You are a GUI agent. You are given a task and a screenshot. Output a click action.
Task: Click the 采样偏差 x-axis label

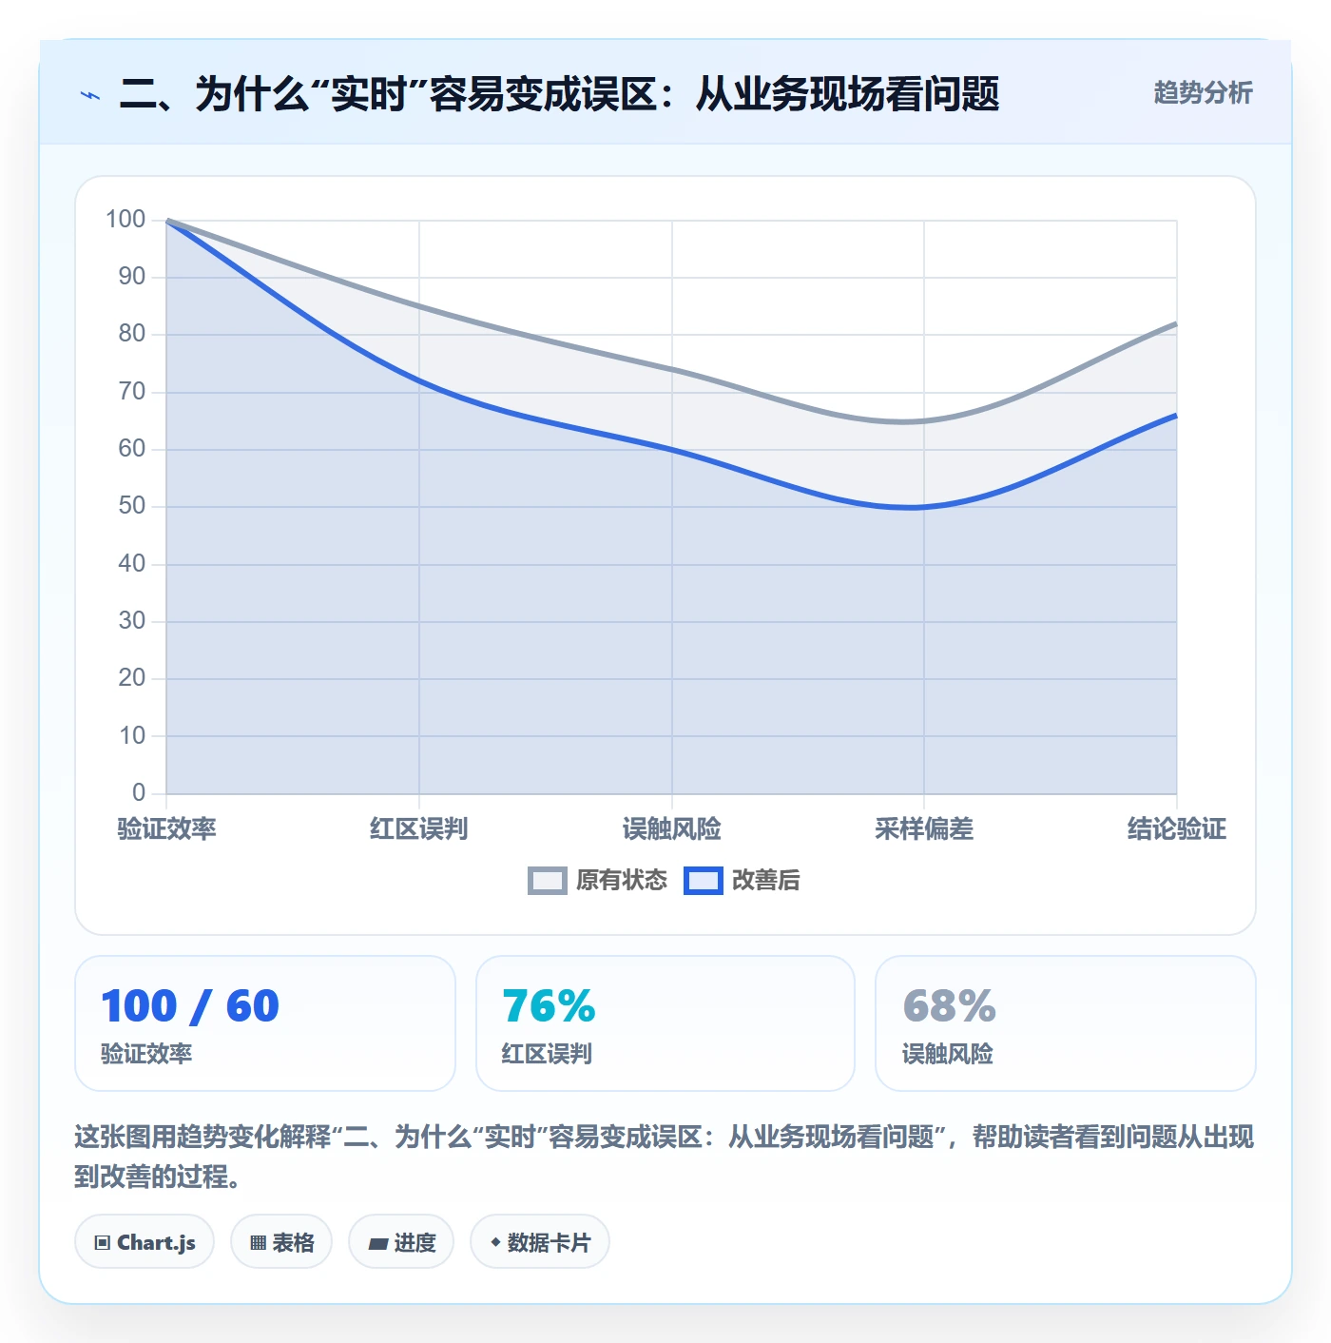click(x=924, y=829)
